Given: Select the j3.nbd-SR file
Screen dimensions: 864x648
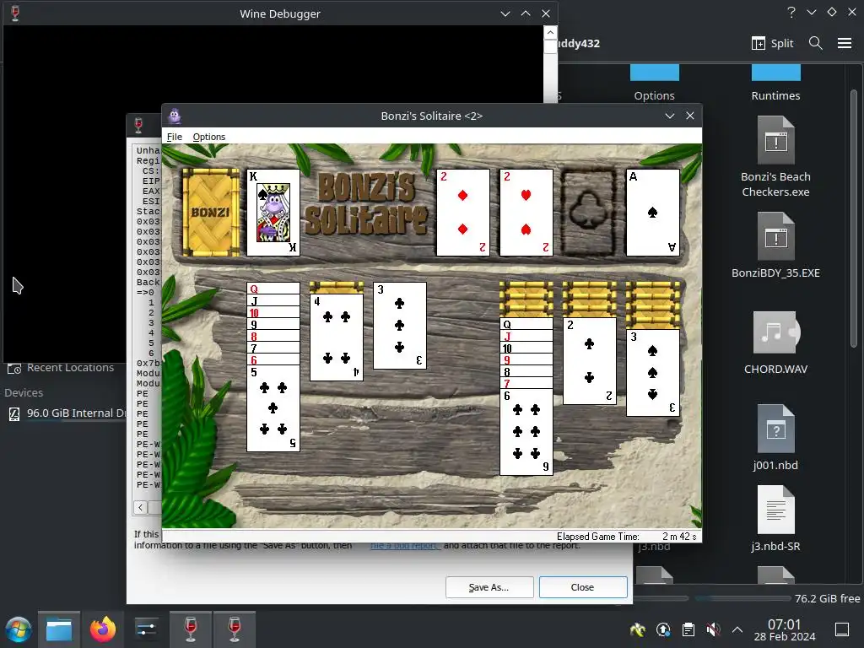Looking at the screenshot, I should click(x=775, y=519).
